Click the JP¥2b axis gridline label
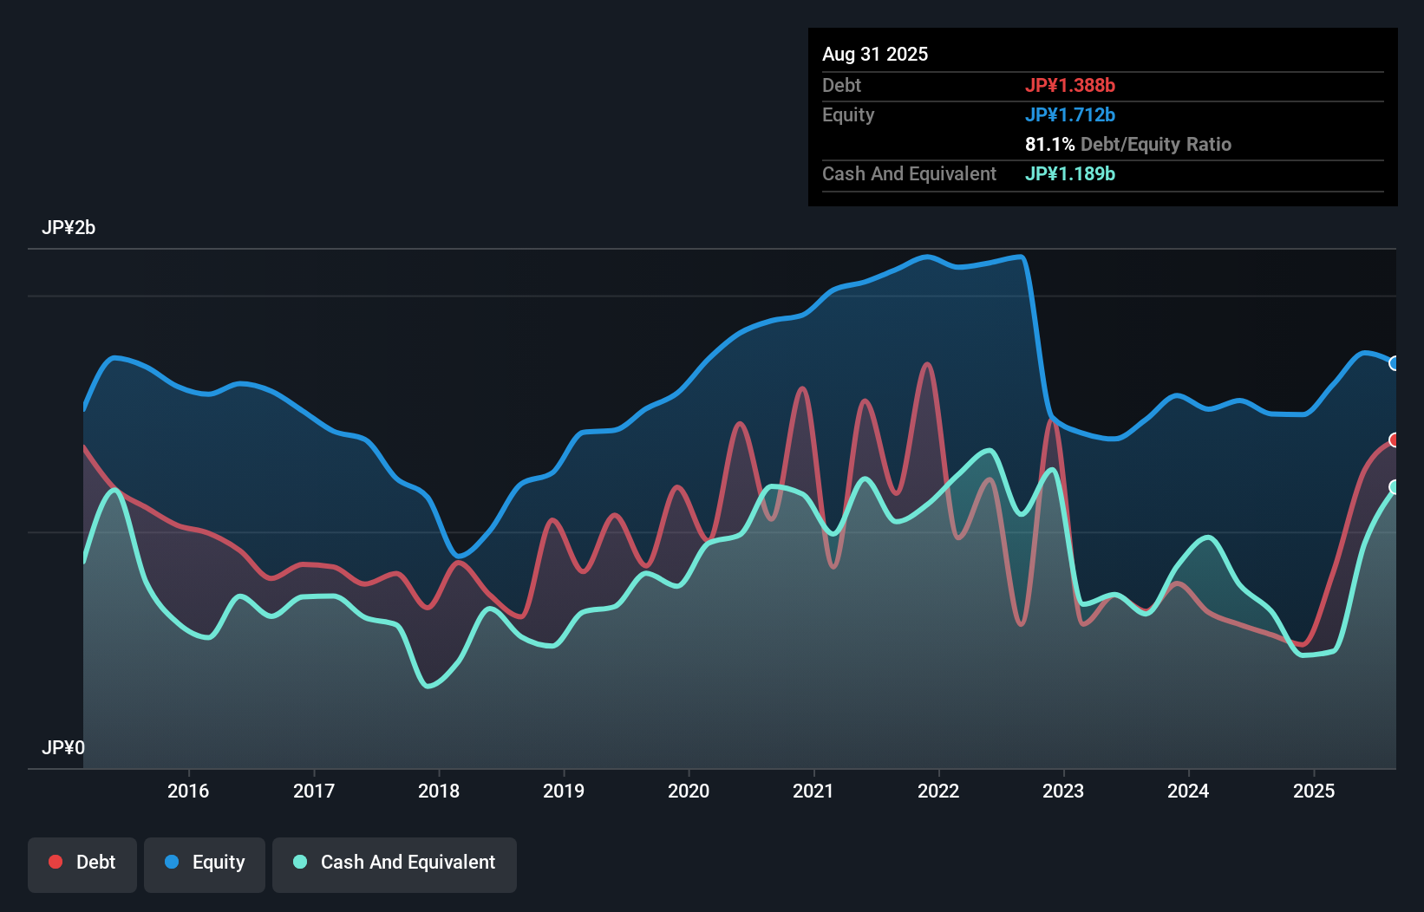Screen dimensions: 1424x912 69,228
